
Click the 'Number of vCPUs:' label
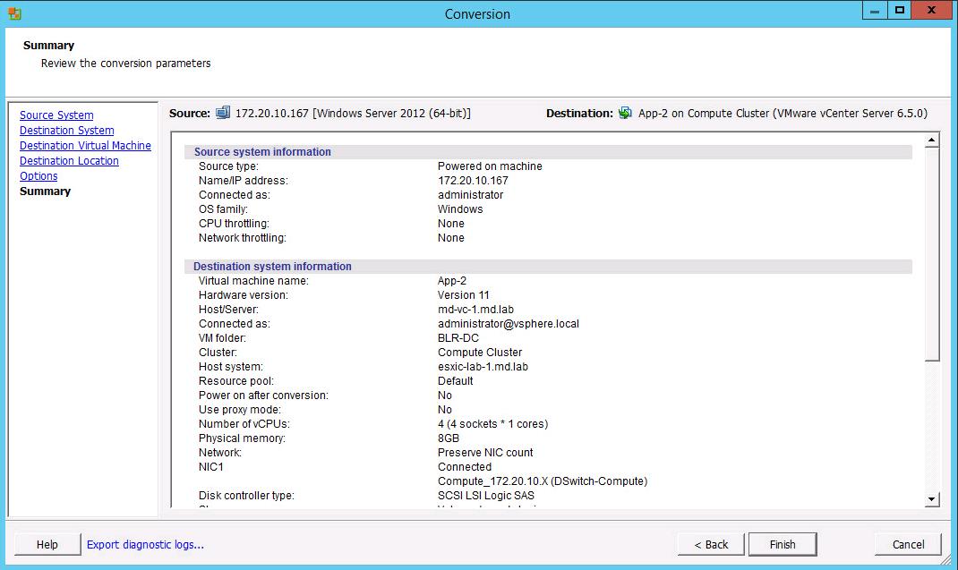click(x=244, y=424)
